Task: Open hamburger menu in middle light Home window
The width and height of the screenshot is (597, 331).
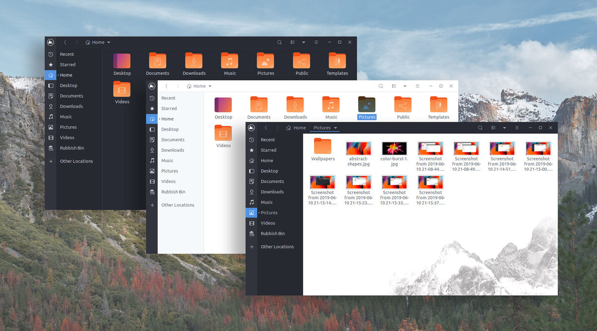Action: tap(417, 86)
